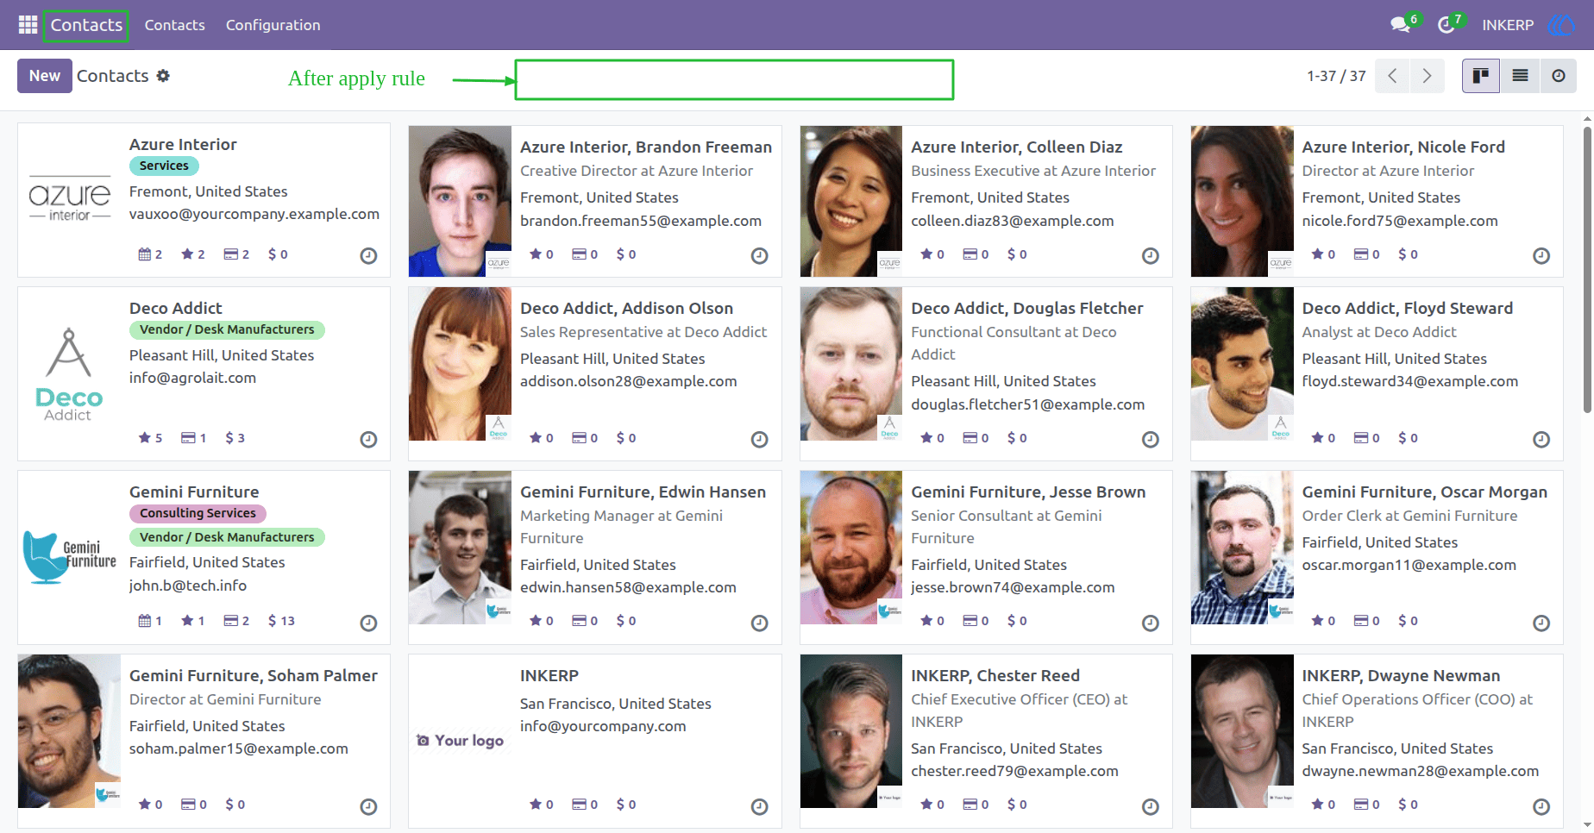Click email soham.palmer15@example.com
1594x833 pixels.
[x=239, y=748]
